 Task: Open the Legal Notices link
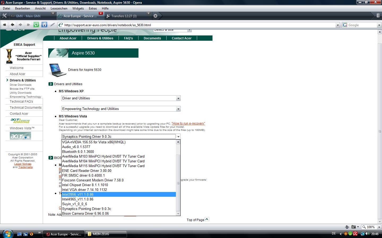(x=23, y=164)
